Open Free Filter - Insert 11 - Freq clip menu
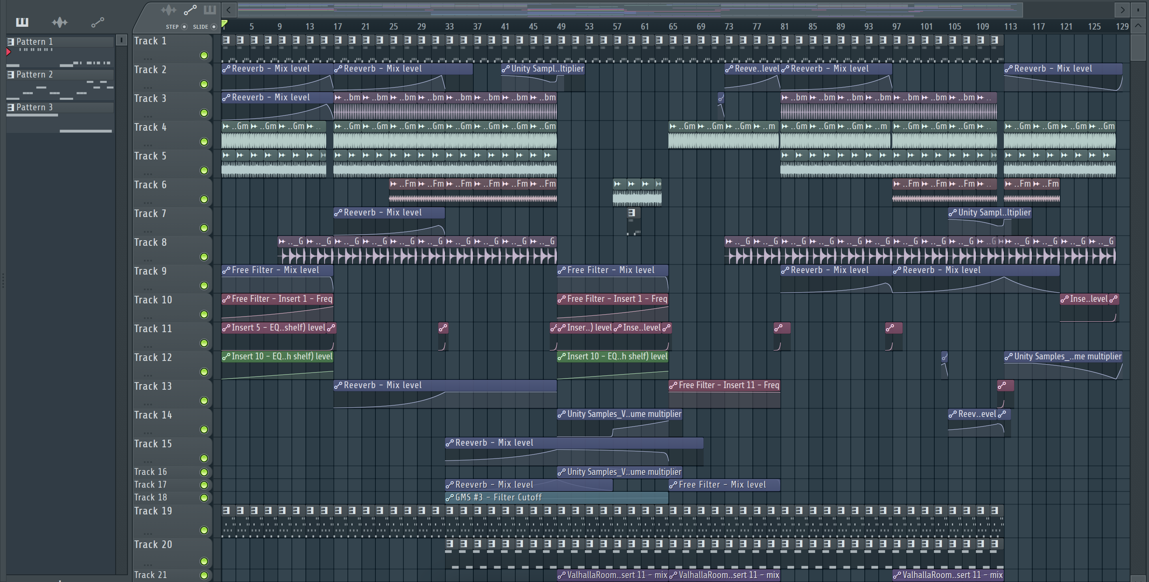 (x=673, y=385)
